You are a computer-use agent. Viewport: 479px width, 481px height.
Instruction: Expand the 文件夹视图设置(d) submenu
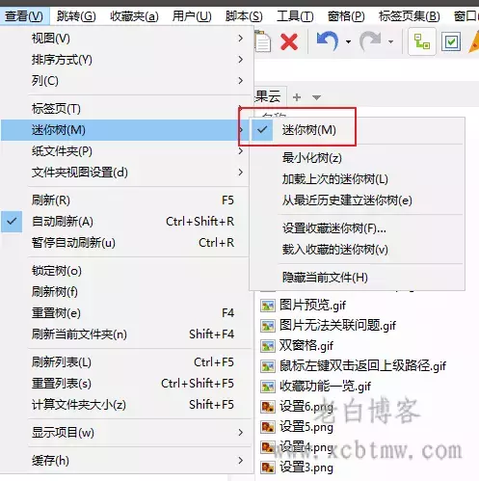[x=125, y=173]
